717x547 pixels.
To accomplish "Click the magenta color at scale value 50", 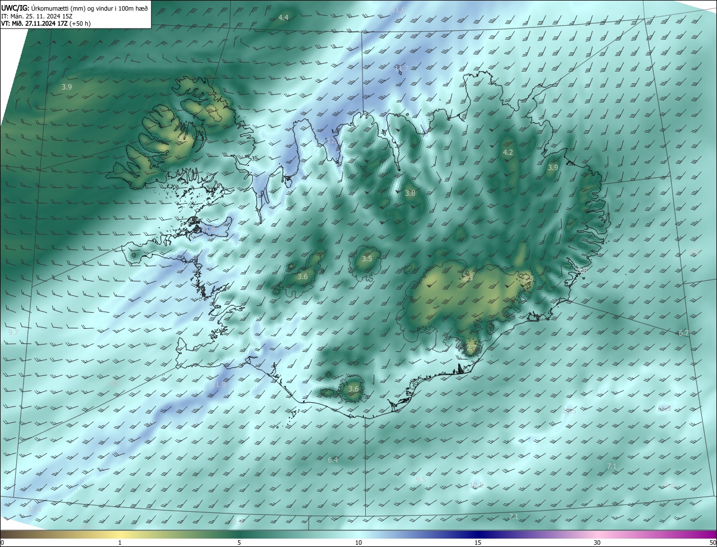I will pyautogui.click(x=713, y=535).
